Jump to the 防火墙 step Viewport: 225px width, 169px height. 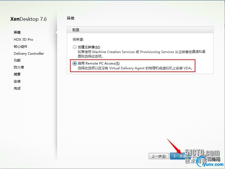coord(19,67)
